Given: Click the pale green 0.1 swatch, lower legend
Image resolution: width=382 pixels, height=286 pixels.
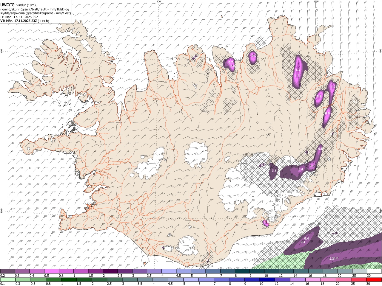Looking at the screenshot, I should (x=8, y=279).
